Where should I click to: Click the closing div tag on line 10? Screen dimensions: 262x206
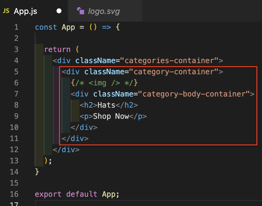tap(84, 127)
